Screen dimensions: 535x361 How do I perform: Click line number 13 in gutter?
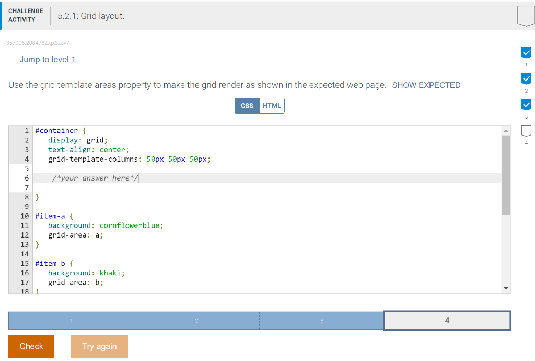pyautogui.click(x=25, y=244)
